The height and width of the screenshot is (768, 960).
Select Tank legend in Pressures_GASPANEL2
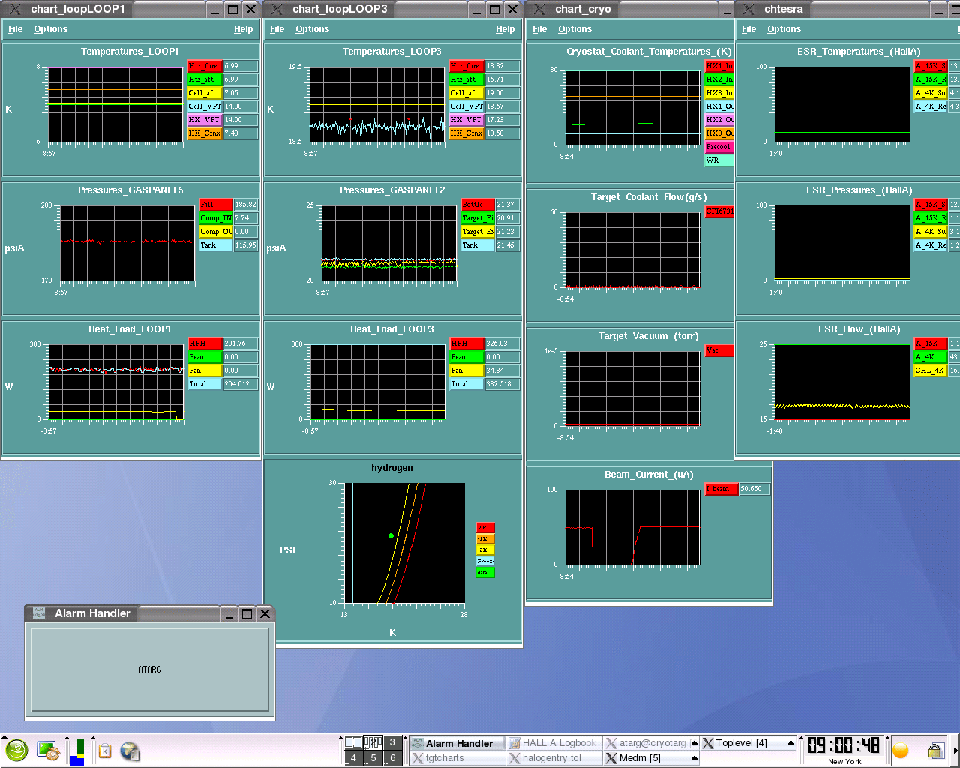click(x=478, y=245)
